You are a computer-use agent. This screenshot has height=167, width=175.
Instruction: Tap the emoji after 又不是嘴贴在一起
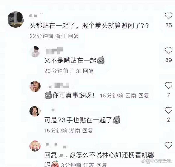101,60
